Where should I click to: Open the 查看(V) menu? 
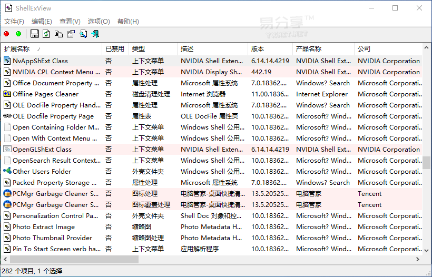pyautogui.click(x=70, y=22)
